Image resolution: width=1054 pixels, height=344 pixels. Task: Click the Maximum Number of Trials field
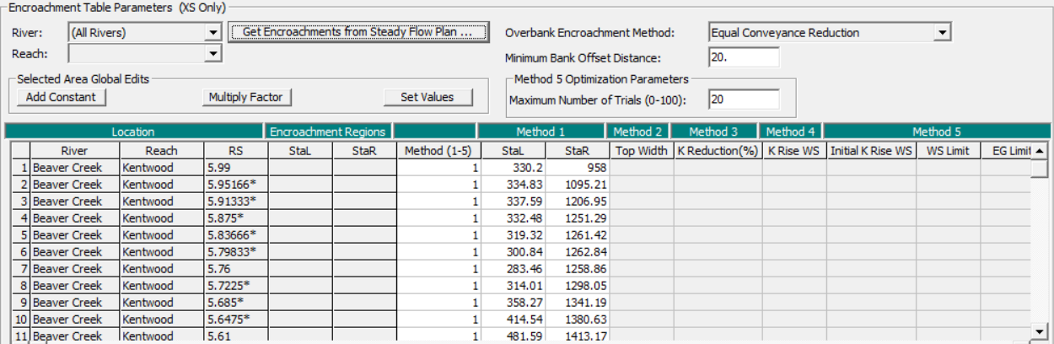[743, 99]
